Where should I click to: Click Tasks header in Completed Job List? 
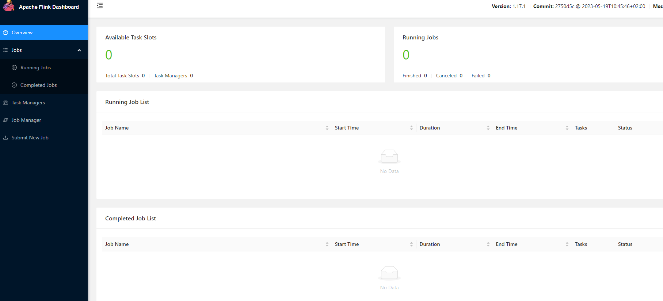581,244
